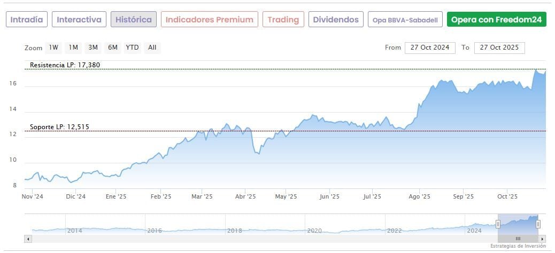The width and height of the screenshot is (555, 253).
Task: Show the Dividendos tab
Action: pyautogui.click(x=336, y=20)
